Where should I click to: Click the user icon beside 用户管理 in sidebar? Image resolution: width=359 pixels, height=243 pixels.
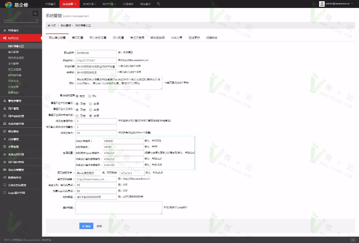click(x=4, y=109)
